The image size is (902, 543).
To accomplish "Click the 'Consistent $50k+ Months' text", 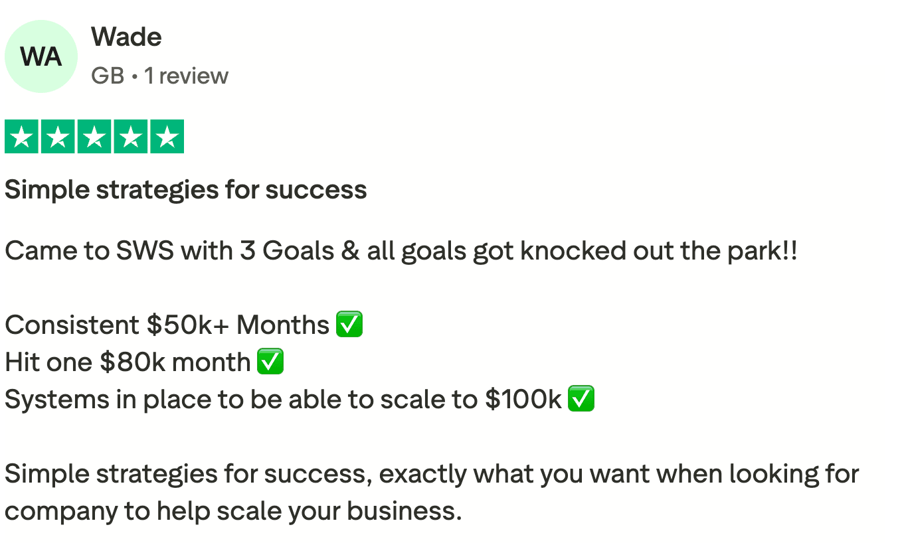I will [x=167, y=325].
